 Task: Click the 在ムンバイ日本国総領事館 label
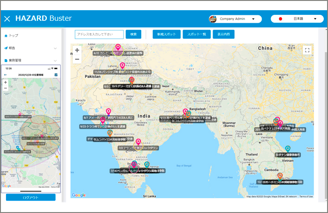pos(110,139)
